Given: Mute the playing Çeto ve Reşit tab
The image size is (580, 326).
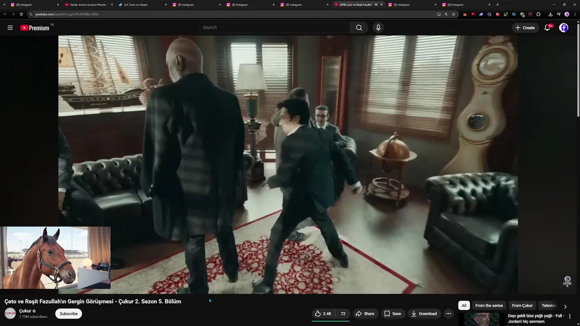Looking at the screenshot, I should coord(376,5).
